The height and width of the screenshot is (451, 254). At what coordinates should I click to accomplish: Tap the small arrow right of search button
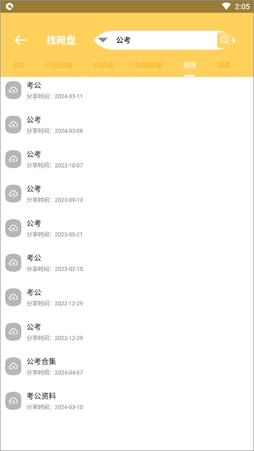coord(234,40)
